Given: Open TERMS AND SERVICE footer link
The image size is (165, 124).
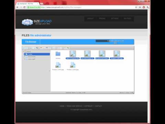Looking at the screenshot, I should click(x=74, y=106).
